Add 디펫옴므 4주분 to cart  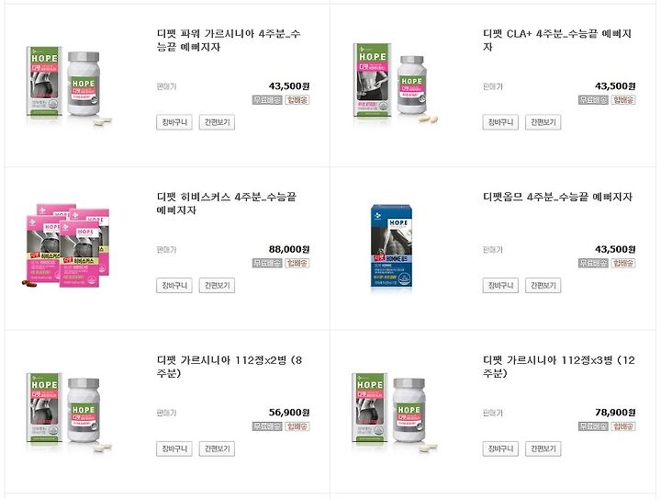click(x=500, y=286)
